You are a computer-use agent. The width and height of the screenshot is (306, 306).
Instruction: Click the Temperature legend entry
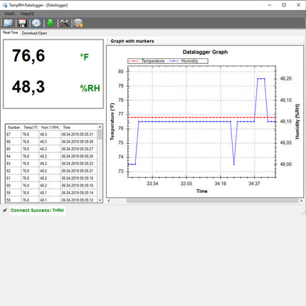pyautogui.click(x=147, y=61)
